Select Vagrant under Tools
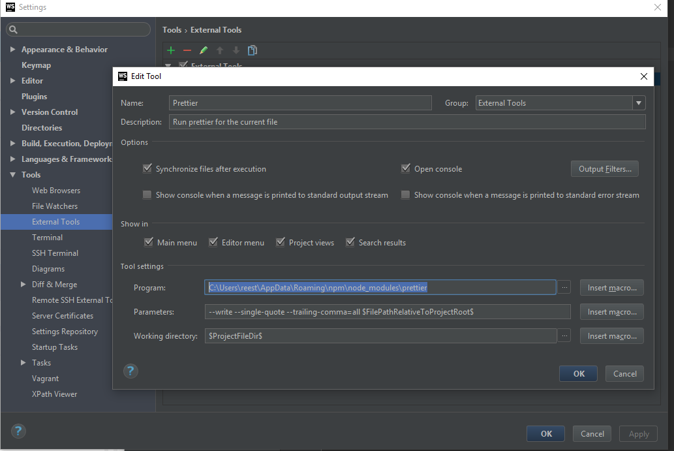674x451 pixels. click(x=45, y=379)
